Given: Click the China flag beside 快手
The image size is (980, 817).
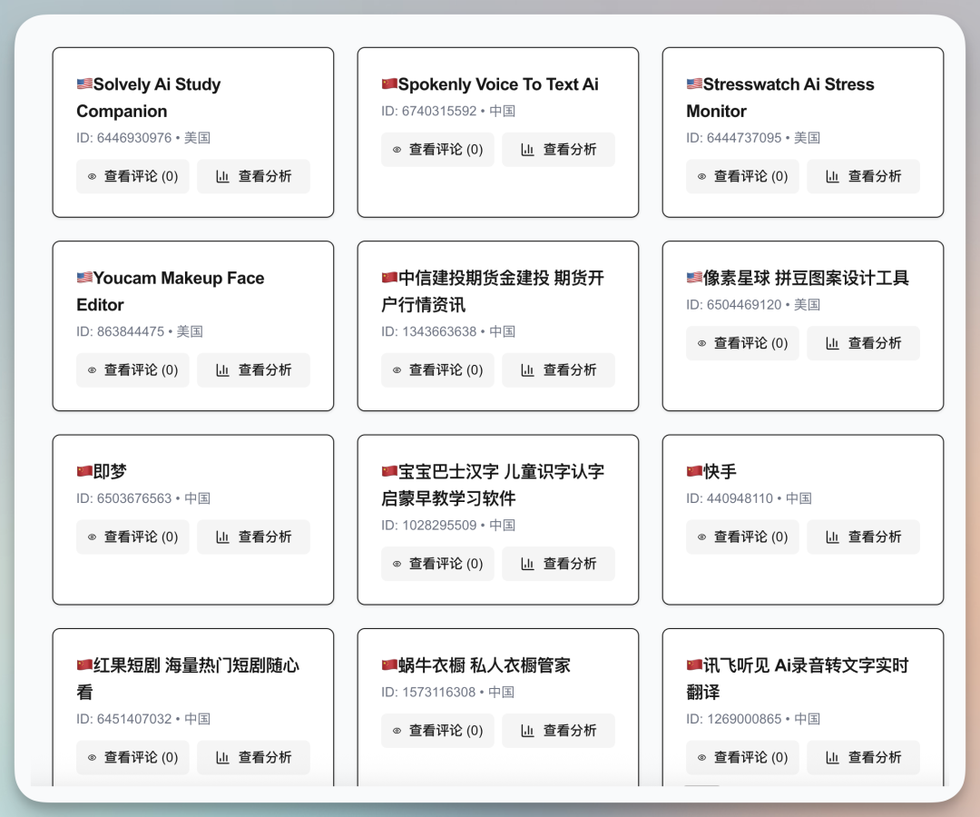Looking at the screenshot, I should point(694,471).
